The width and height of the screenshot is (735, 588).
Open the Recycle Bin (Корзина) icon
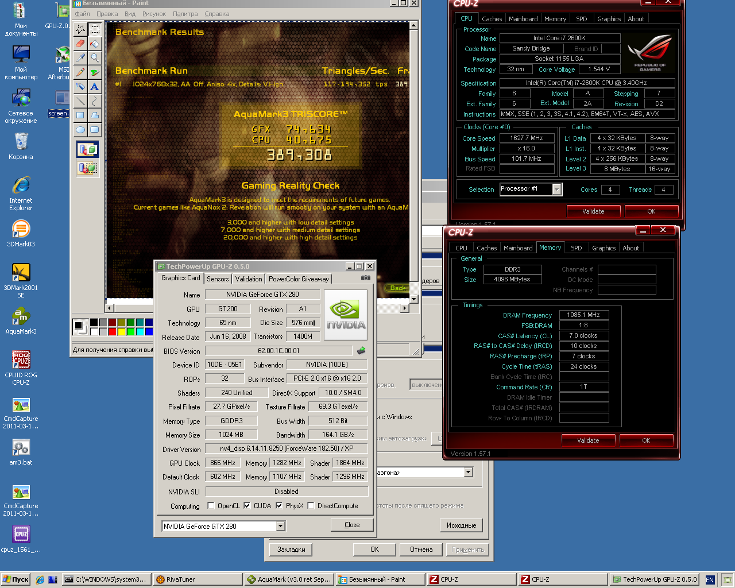click(x=21, y=146)
